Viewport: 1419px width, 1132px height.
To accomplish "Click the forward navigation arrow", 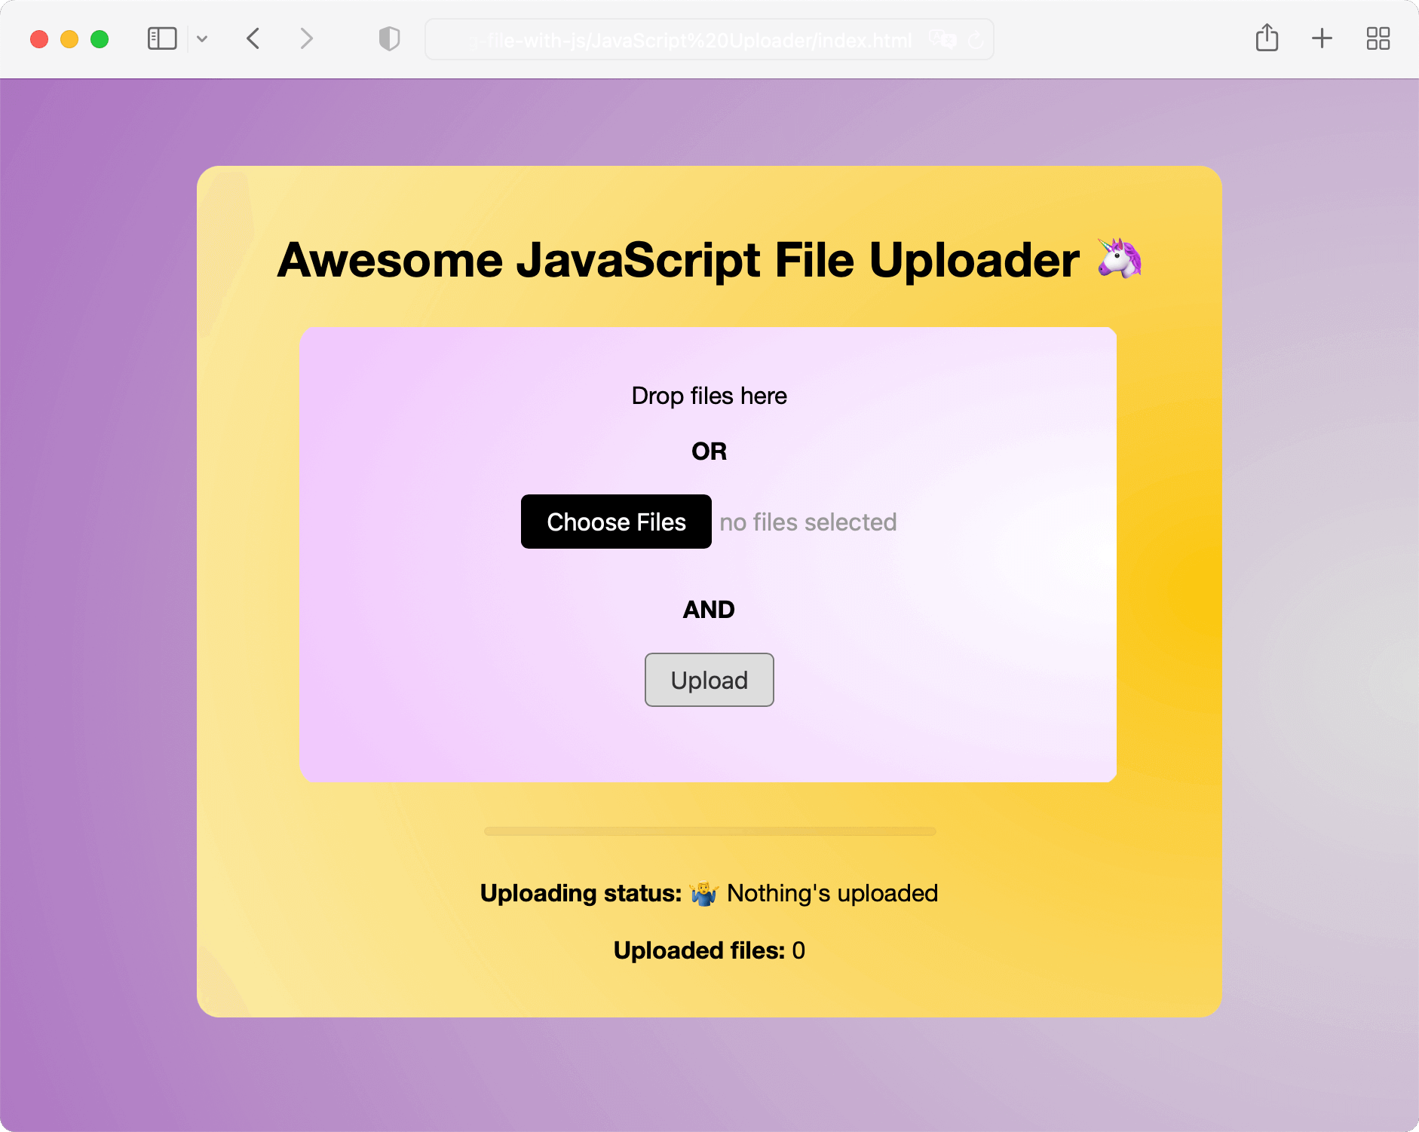I will pyautogui.click(x=306, y=38).
